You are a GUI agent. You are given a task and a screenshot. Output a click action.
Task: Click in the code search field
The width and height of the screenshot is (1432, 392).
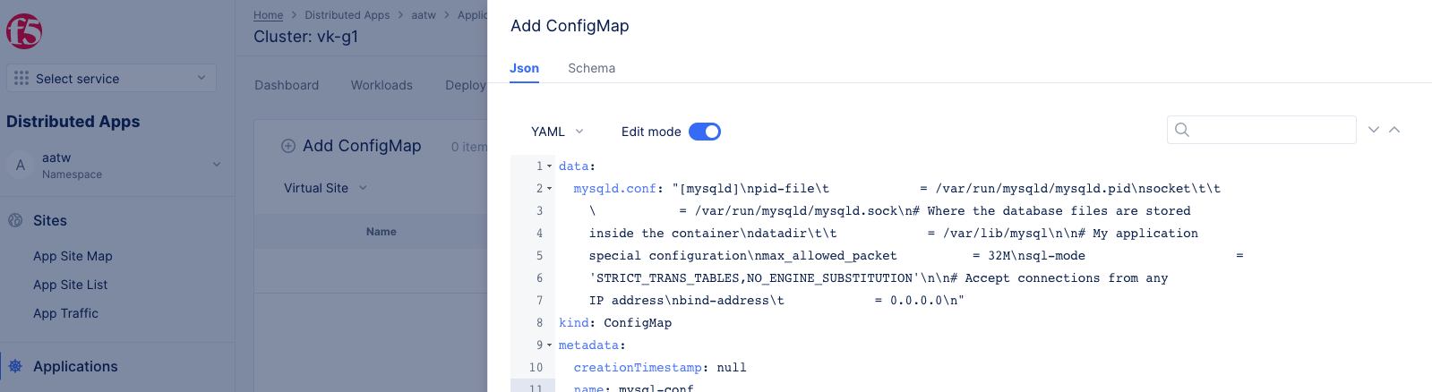tap(1272, 130)
